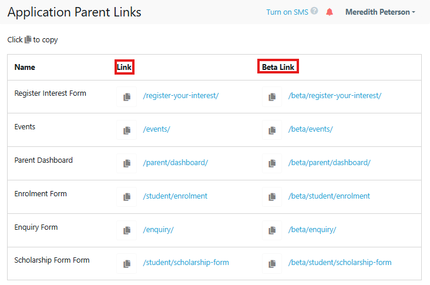The width and height of the screenshot is (430, 285).
Task: Copy the Enquiry Form link
Action: [126, 230]
